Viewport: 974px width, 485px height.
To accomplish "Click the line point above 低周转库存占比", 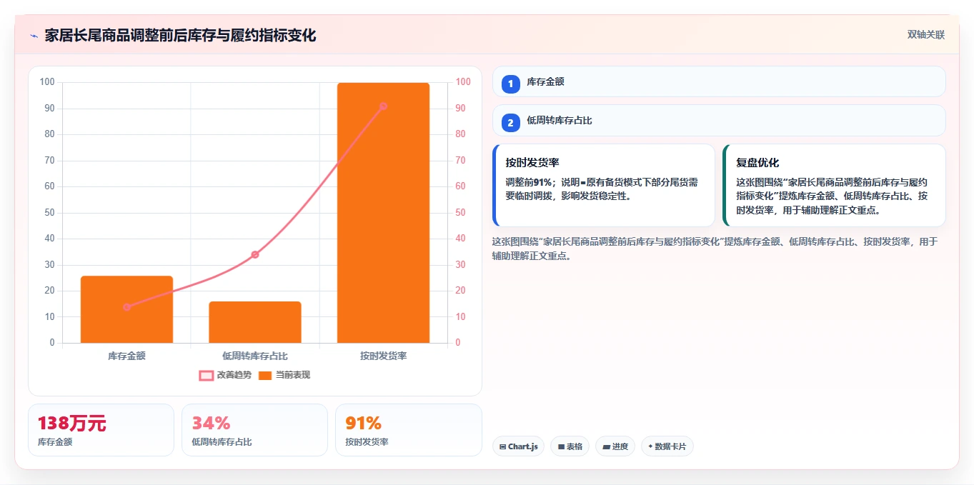I will click(255, 254).
